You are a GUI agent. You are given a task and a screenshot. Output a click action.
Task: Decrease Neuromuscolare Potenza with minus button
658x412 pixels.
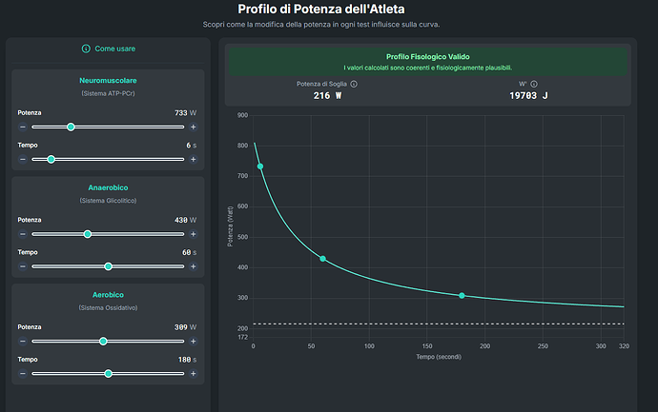pos(23,127)
